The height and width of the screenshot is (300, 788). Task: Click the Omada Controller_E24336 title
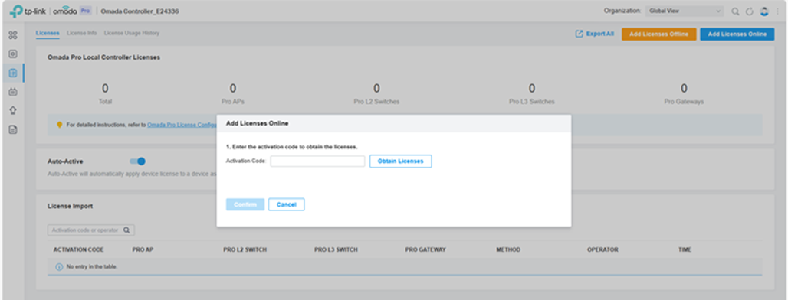[x=140, y=11]
